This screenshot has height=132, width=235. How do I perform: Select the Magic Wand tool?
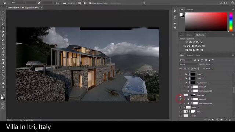pyautogui.click(x=3, y=23)
